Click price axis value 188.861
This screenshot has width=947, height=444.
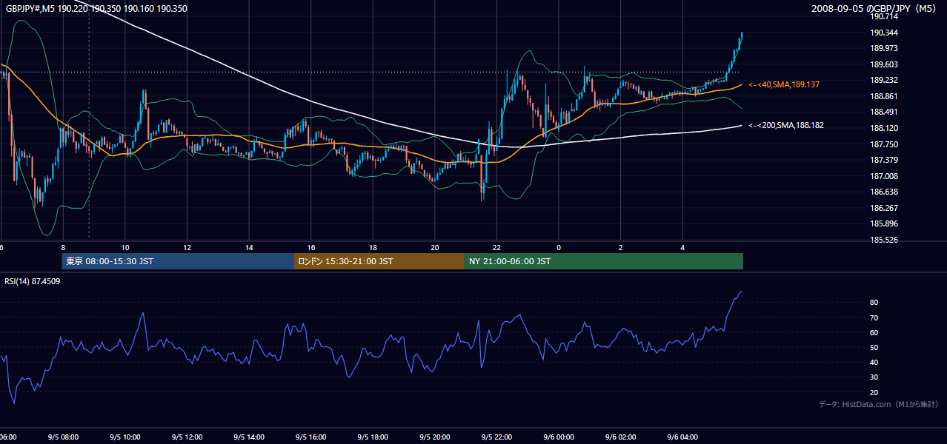click(x=885, y=96)
